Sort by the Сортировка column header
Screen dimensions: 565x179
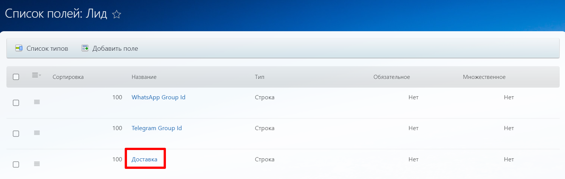pyautogui.click(x=68, y=77)
